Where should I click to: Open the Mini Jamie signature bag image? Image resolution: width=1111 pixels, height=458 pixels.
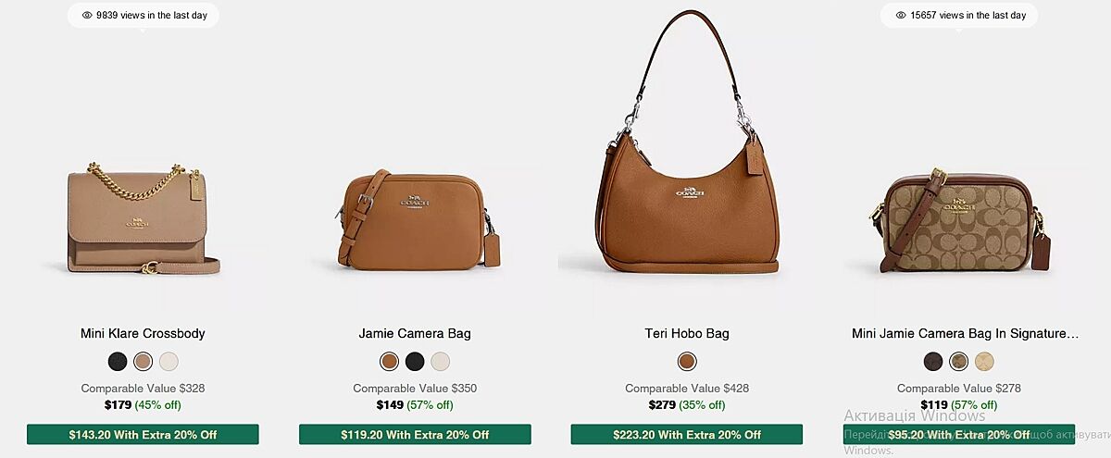959,220
